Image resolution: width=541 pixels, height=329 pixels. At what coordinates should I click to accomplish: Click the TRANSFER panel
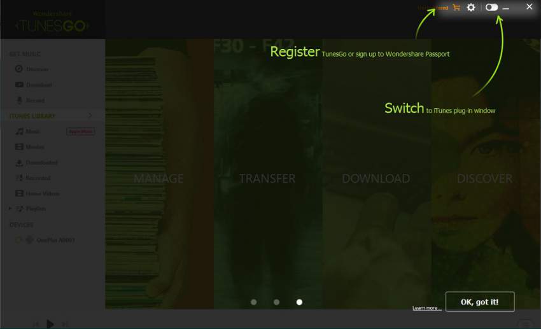[268, 174]
